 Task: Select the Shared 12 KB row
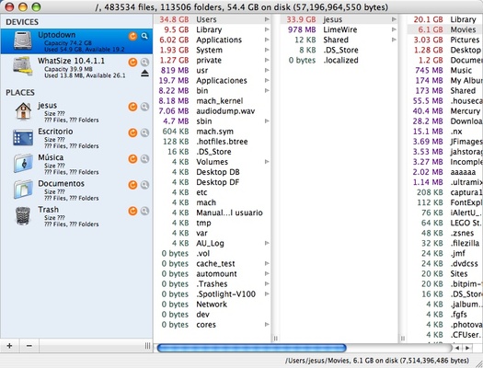click(339, 40)
